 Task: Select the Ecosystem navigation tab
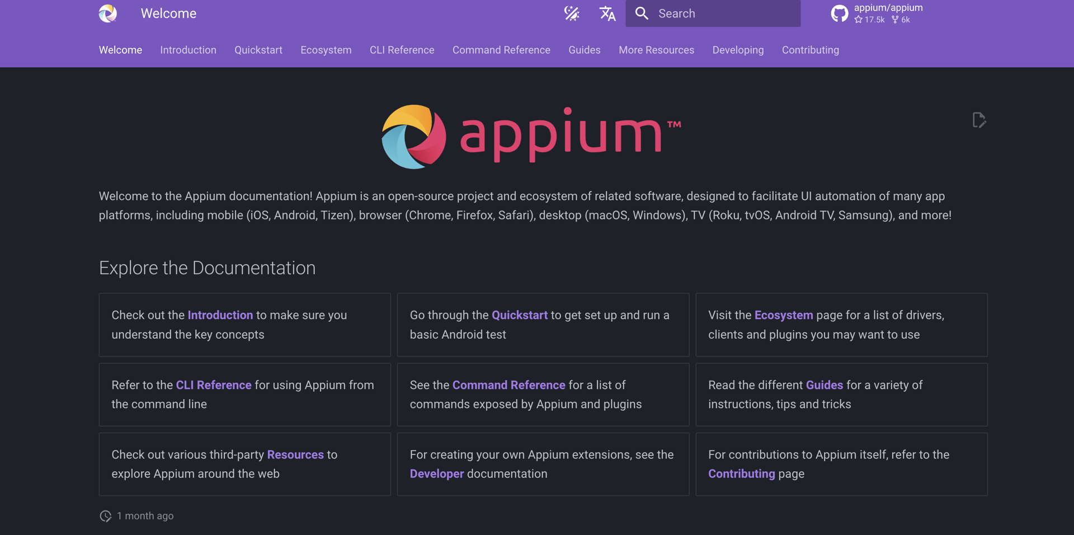(326, 50)
